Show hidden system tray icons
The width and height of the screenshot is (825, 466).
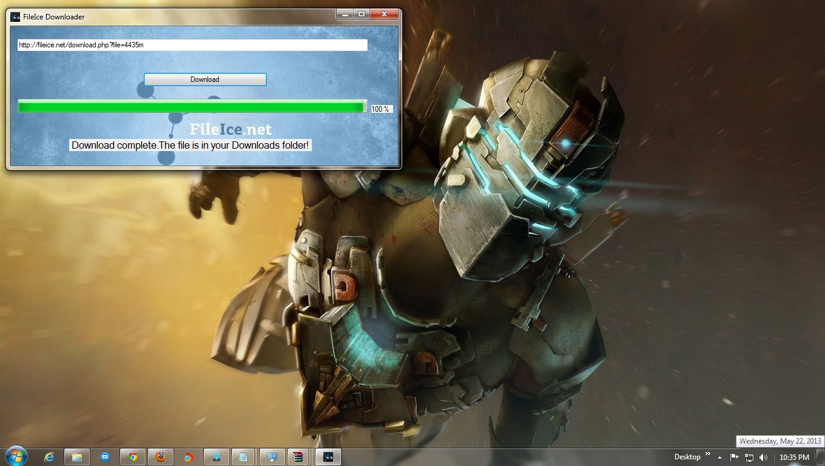[720, 458]
